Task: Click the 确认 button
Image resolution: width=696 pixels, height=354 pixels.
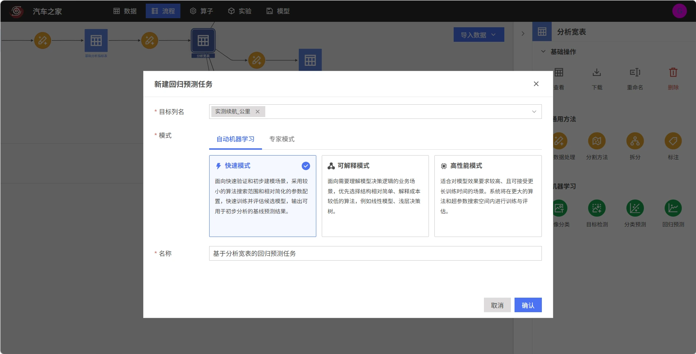Action: coord(528,305)
